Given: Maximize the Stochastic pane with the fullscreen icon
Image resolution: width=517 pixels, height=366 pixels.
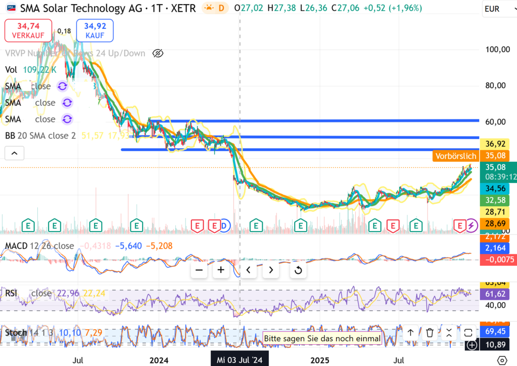Looking at the screenshot, I should pos(468,332).
